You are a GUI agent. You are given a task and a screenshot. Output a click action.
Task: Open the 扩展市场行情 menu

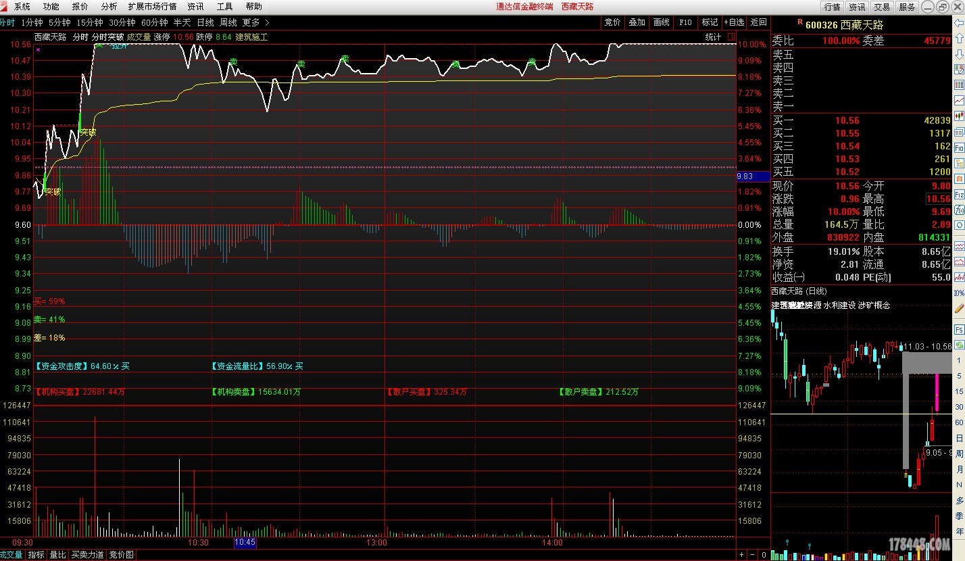[x=152, y=7]
